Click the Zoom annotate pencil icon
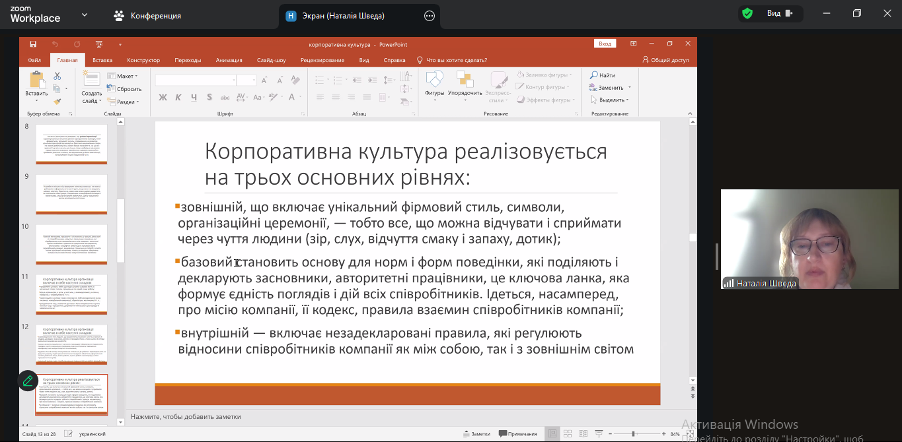Image resolution: width=902 pixels, height=442 pixels. (28, 381)
